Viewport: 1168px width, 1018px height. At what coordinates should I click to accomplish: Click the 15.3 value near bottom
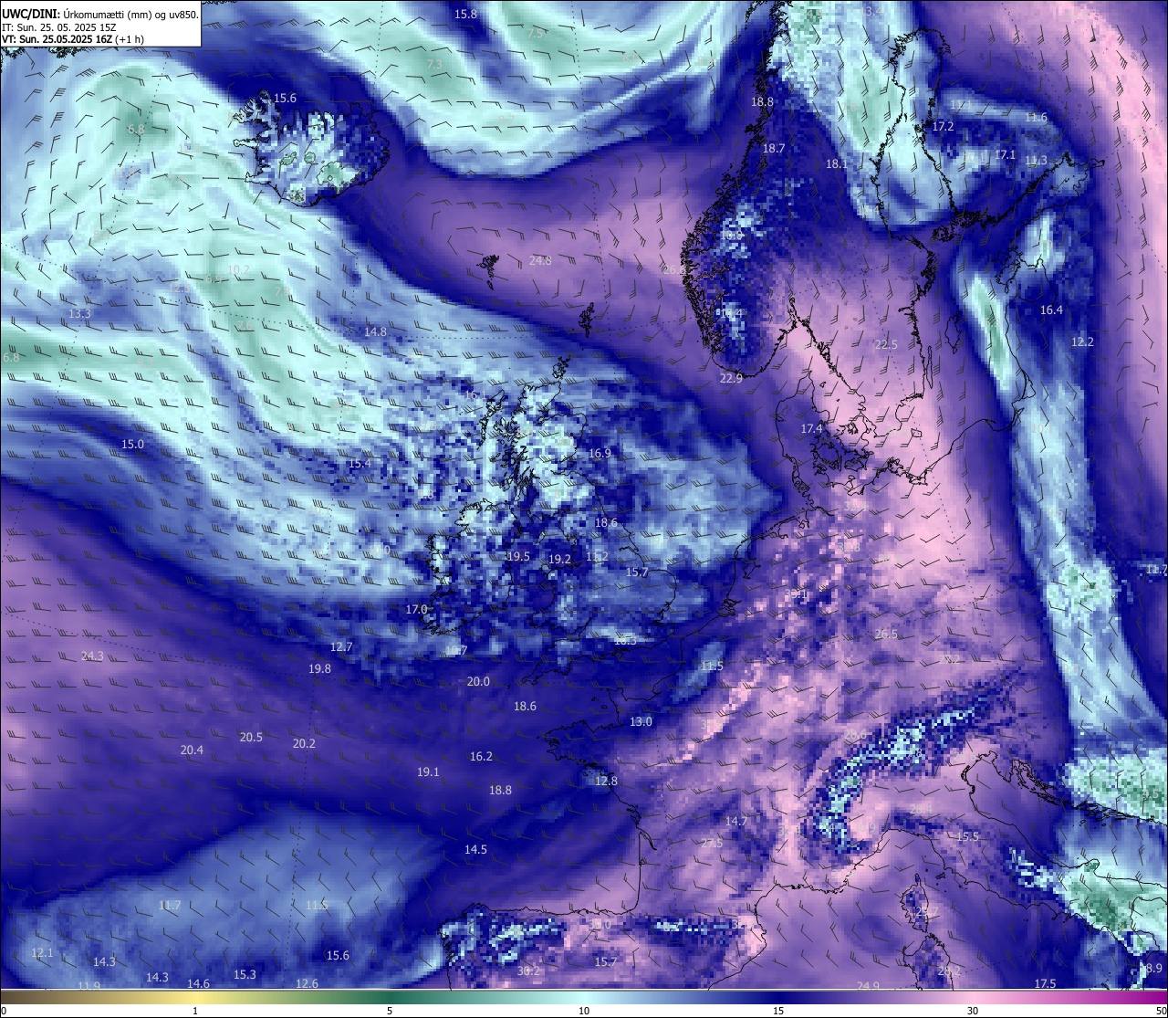click(x=245, y=974)
